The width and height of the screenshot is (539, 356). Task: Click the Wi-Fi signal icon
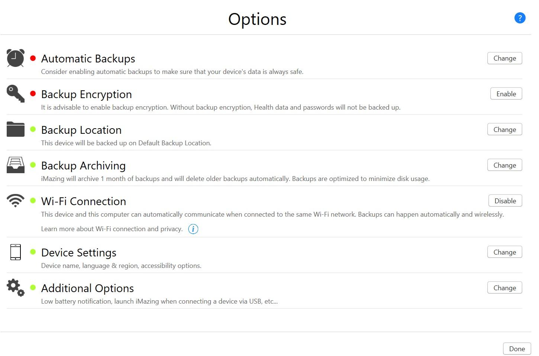[16, 200]
